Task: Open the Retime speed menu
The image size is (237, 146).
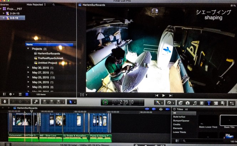Action: click(x=170, y=103)
